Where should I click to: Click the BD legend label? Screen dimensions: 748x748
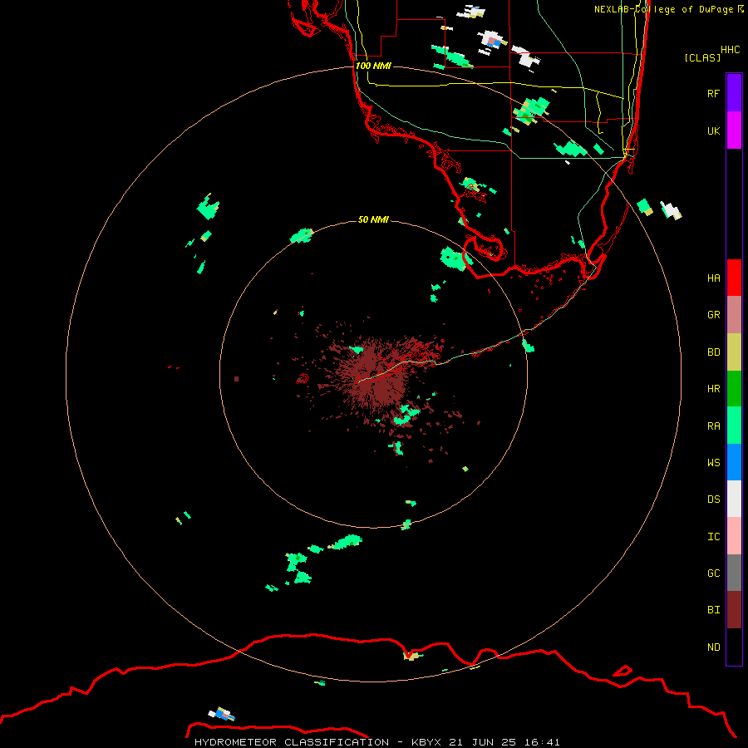click(713, 352)
